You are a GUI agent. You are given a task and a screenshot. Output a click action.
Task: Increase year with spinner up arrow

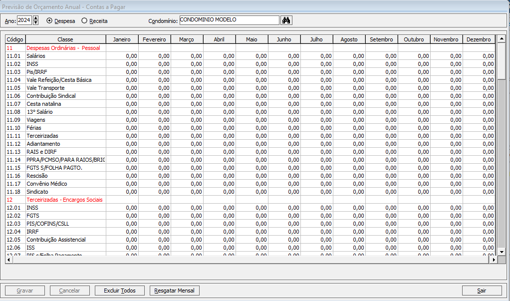point(35,18)
